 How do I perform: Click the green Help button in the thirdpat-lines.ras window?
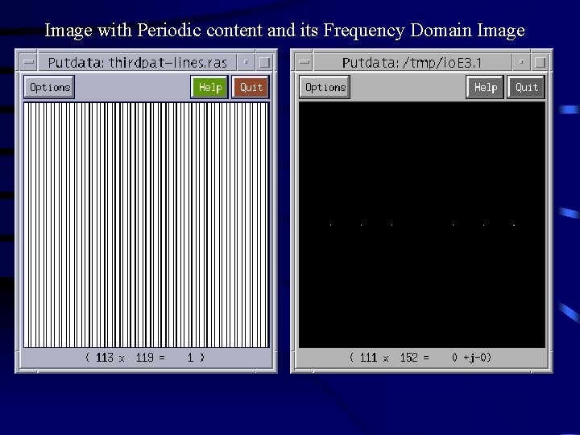click(209, 87)
